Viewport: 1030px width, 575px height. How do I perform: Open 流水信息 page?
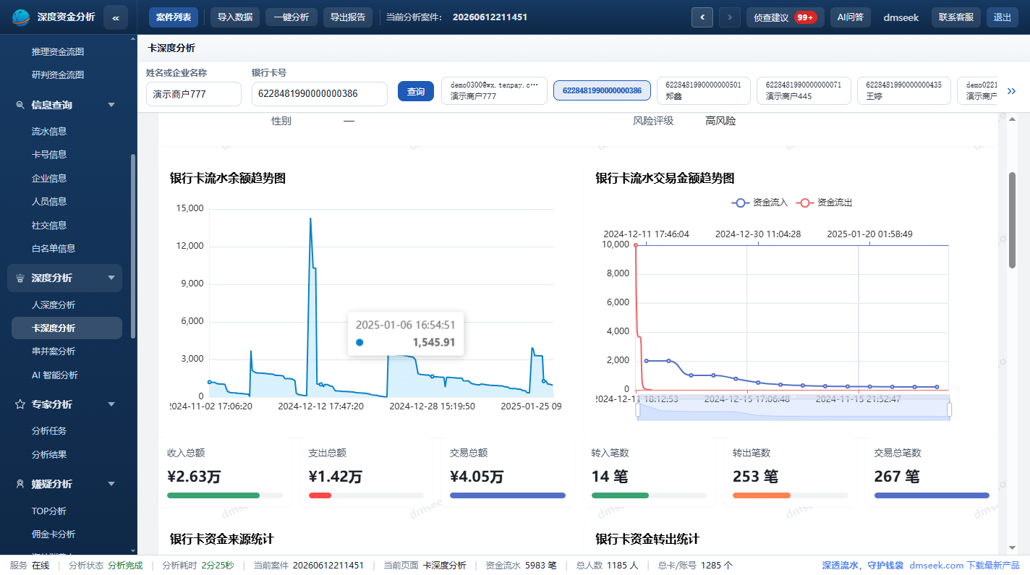click(49, 132)
